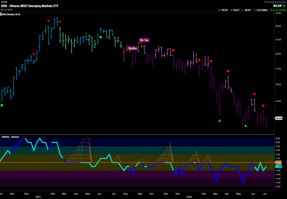This screenshot has width=287, height=199.
Task: Click the O: 39.03 open value
Action: point(223,10)
